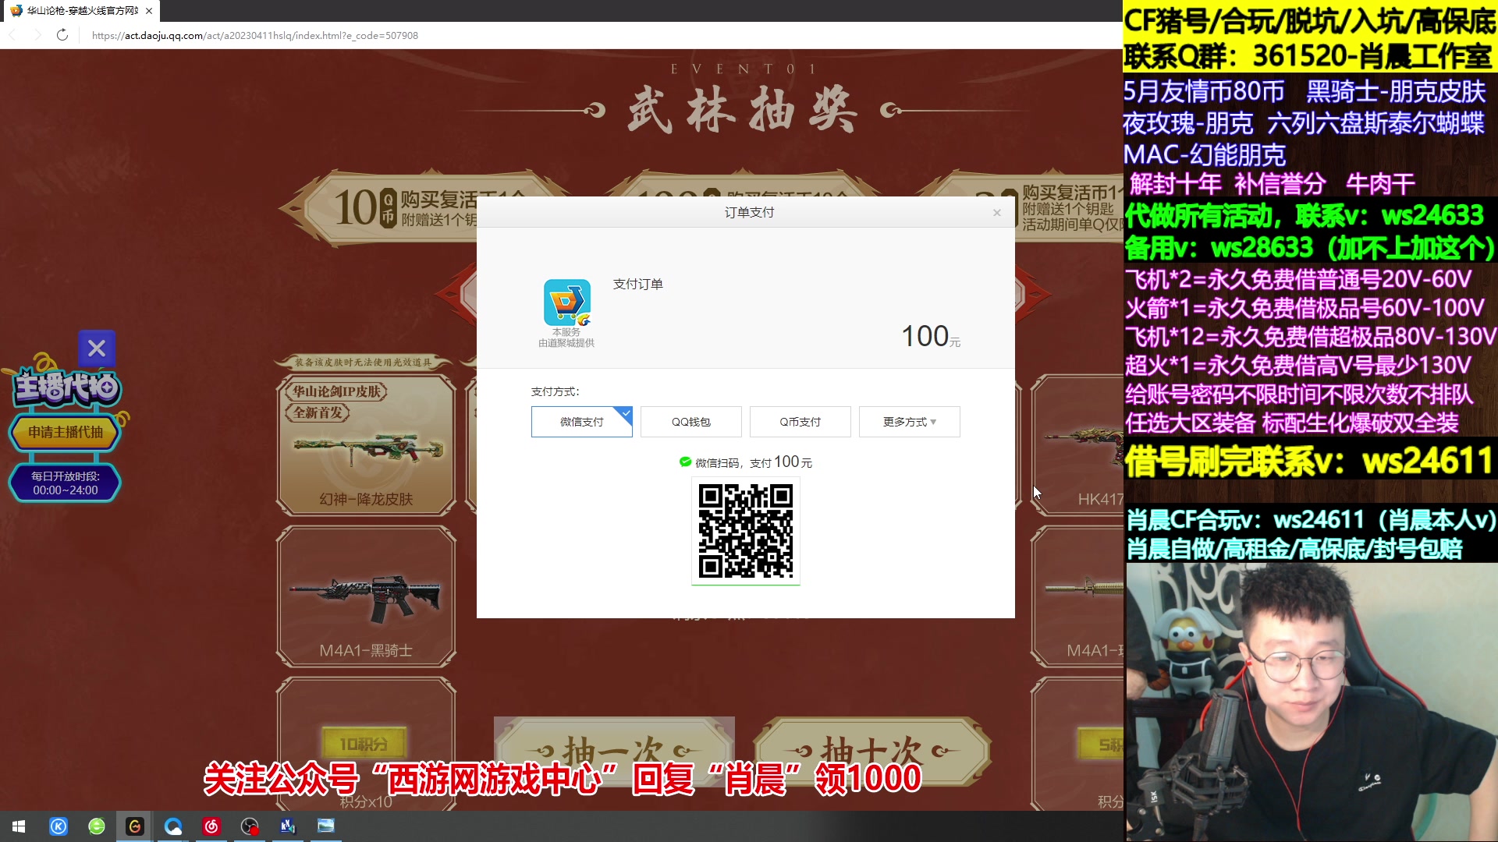Image resolution: width=1498 pixels, height=842 pixels.
Task: Switch to OBS Studio in taskbar
Action: [x=250, y=826]
